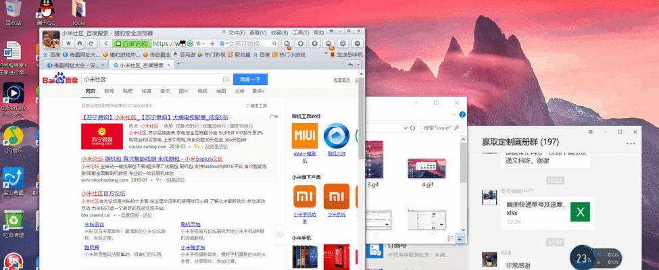Select the 图片 tab on Baidu

click(x=184, y=91)
